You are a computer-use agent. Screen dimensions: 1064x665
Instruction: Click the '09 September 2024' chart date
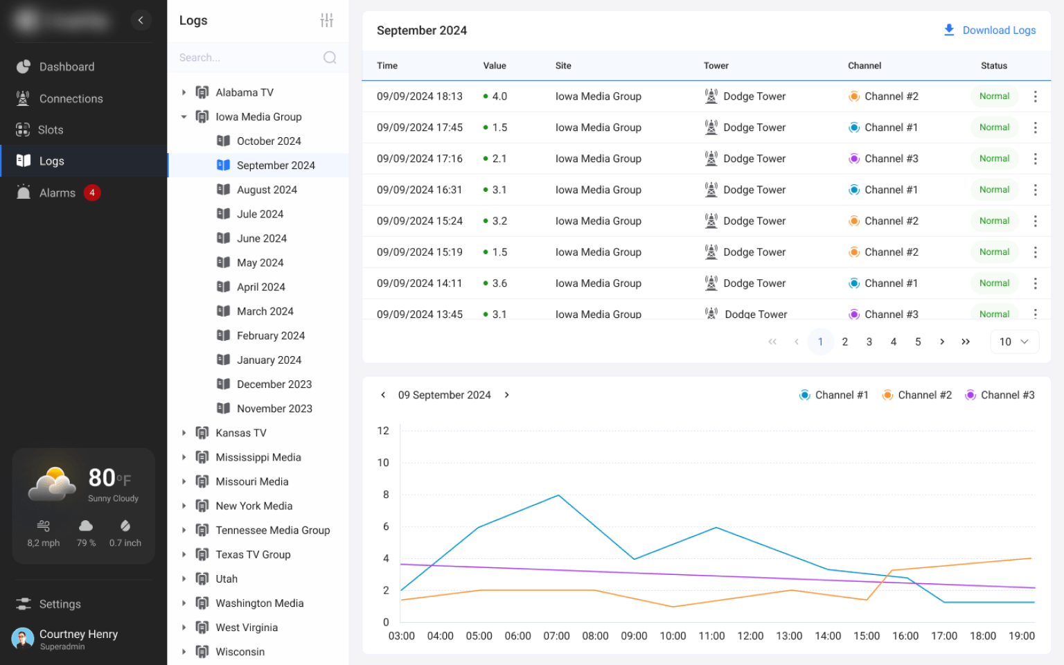(x=445, y=395)
